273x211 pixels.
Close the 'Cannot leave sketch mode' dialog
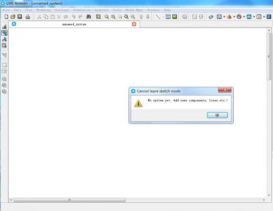tap(225, 90)
